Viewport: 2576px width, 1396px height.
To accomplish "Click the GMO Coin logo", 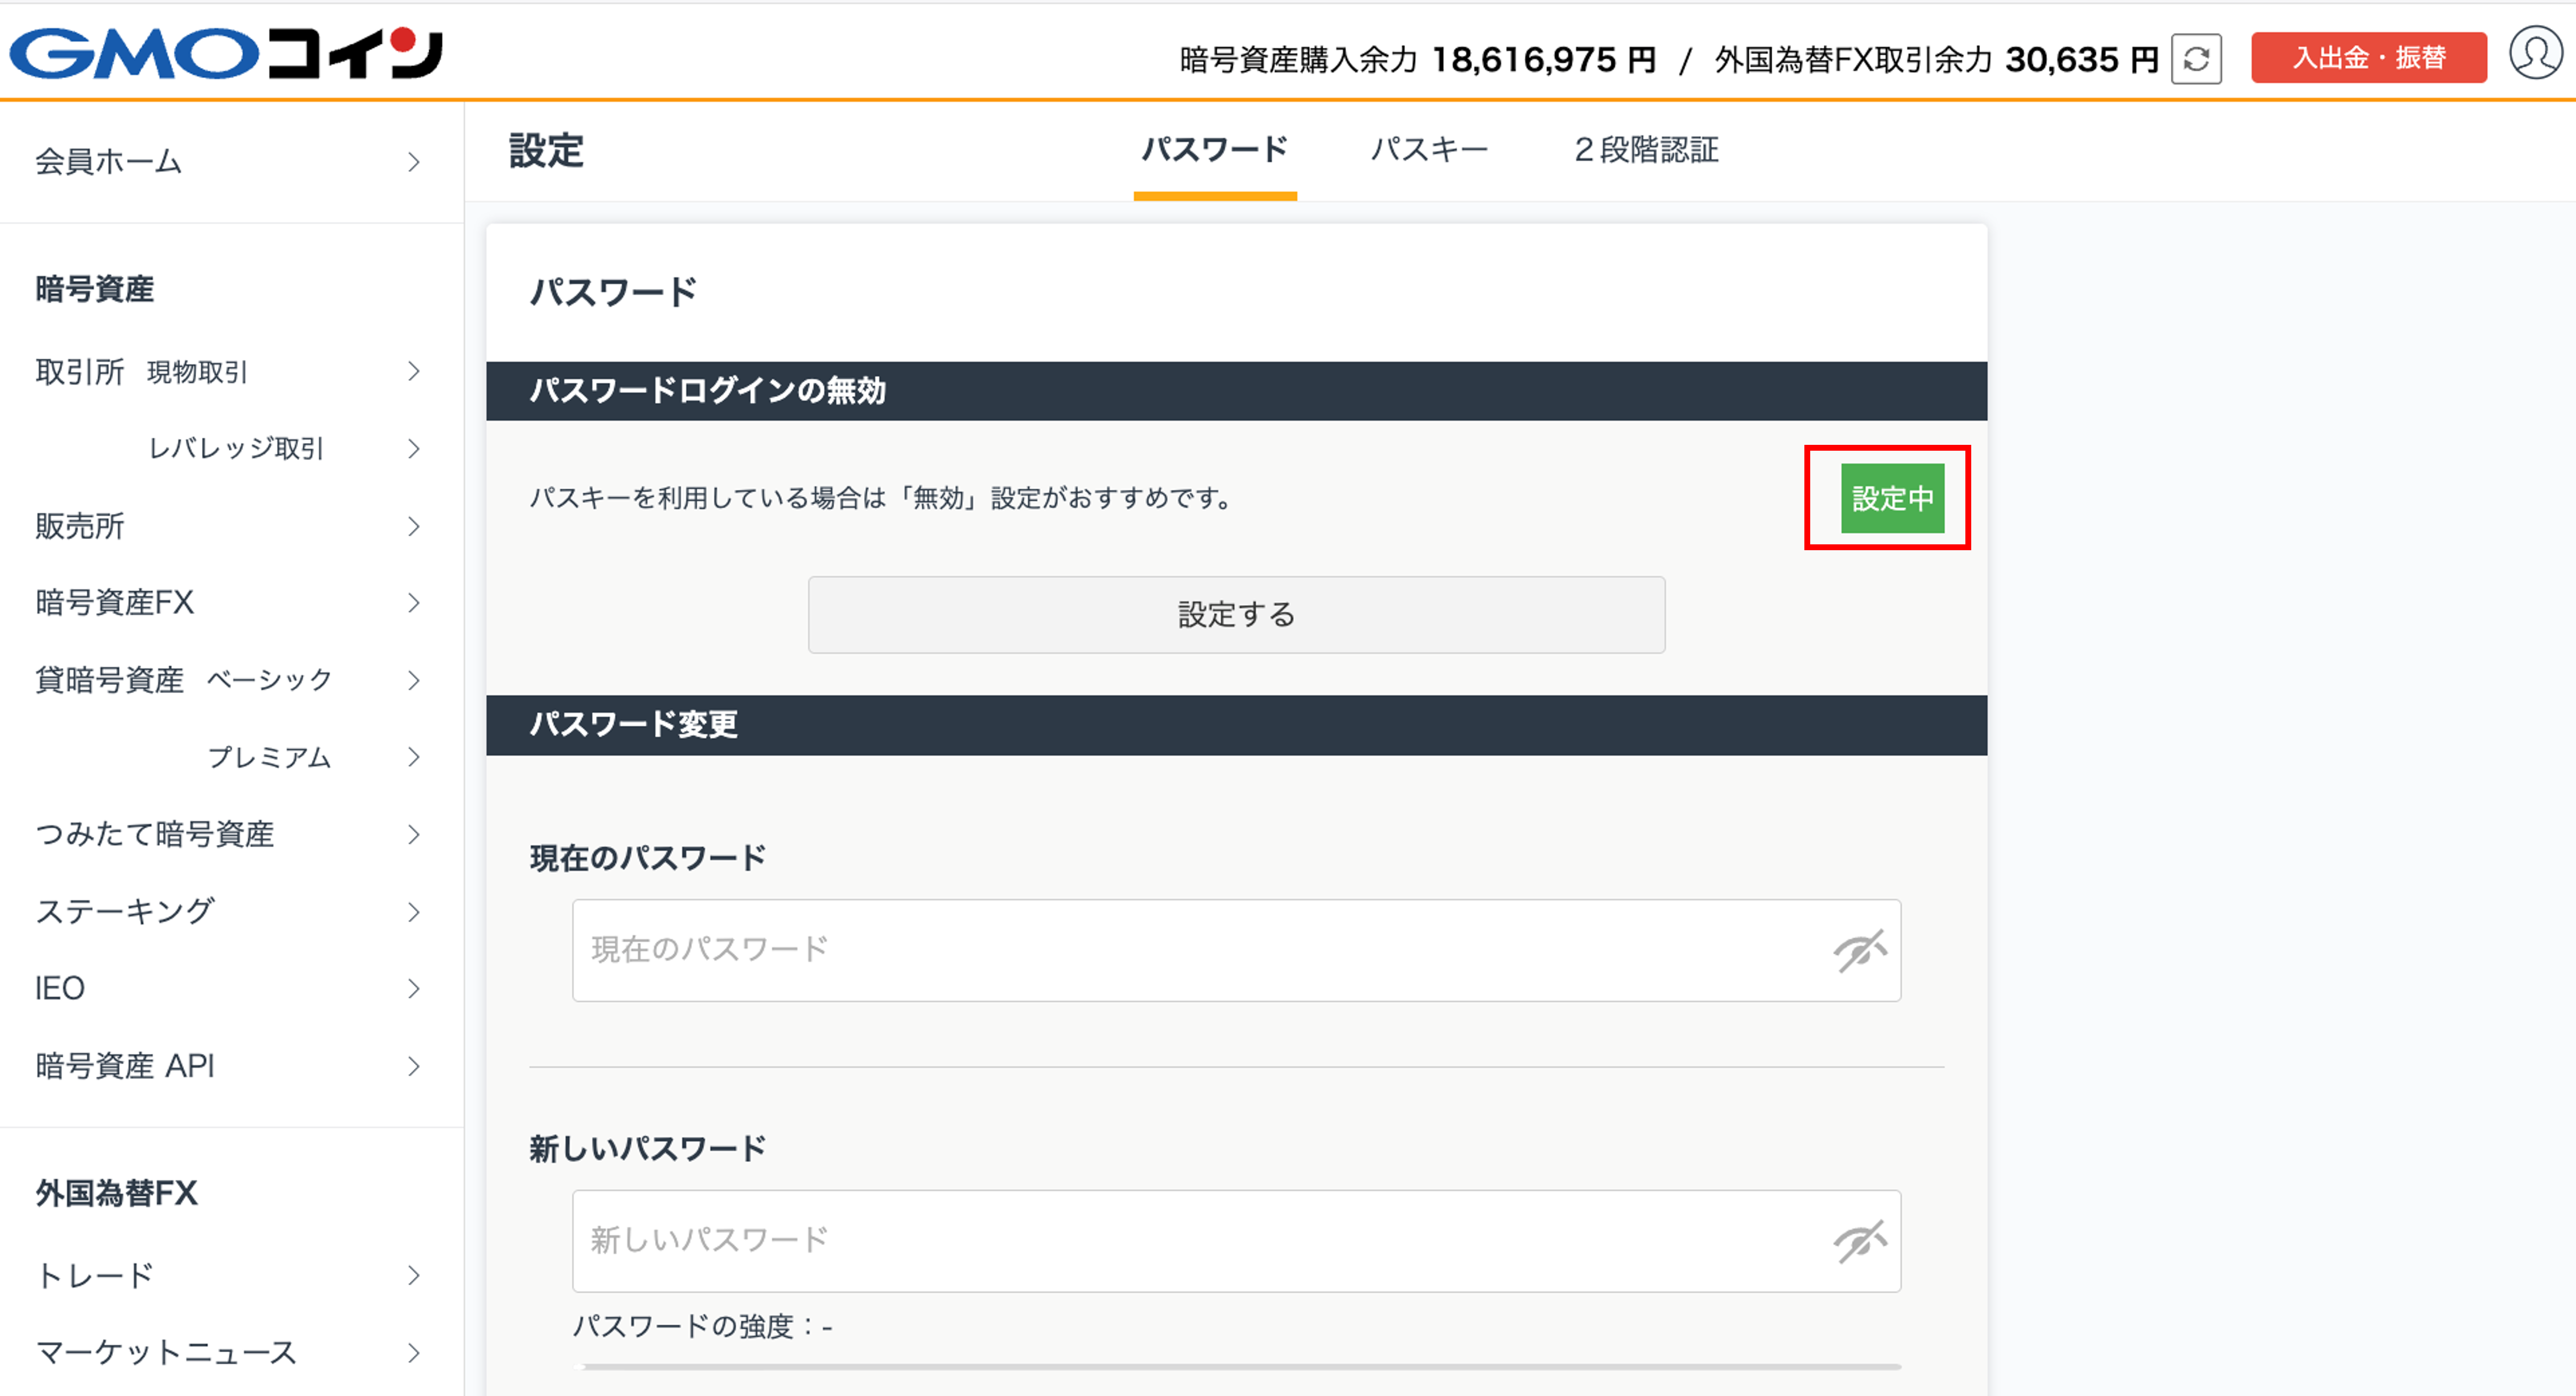I will (226, 53).
